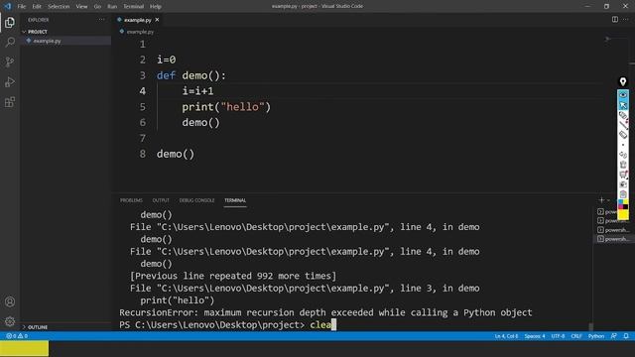Open notifications bell in status bar
635x357 pixels.
click(626, 336)
